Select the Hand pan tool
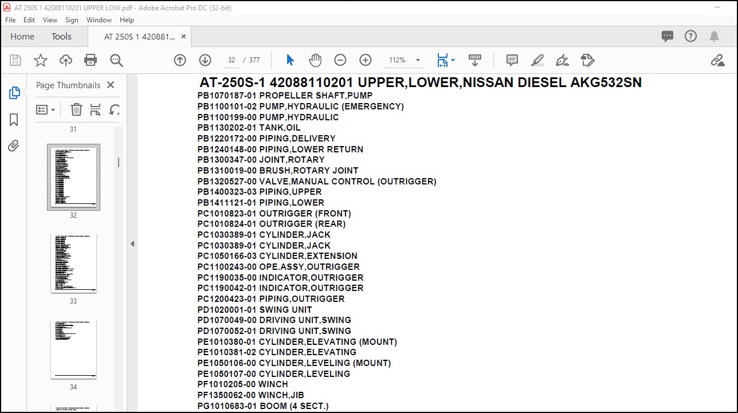Image resolution: width=738 pixels, height=413 pixels. coord(315,60)
